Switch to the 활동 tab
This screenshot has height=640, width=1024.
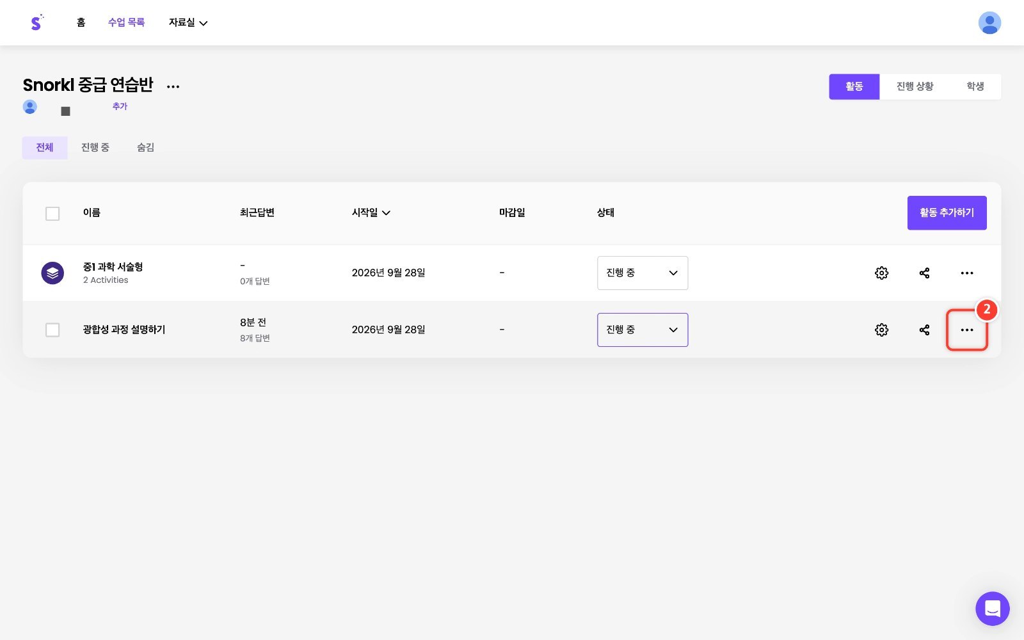[x=854, y=86]
